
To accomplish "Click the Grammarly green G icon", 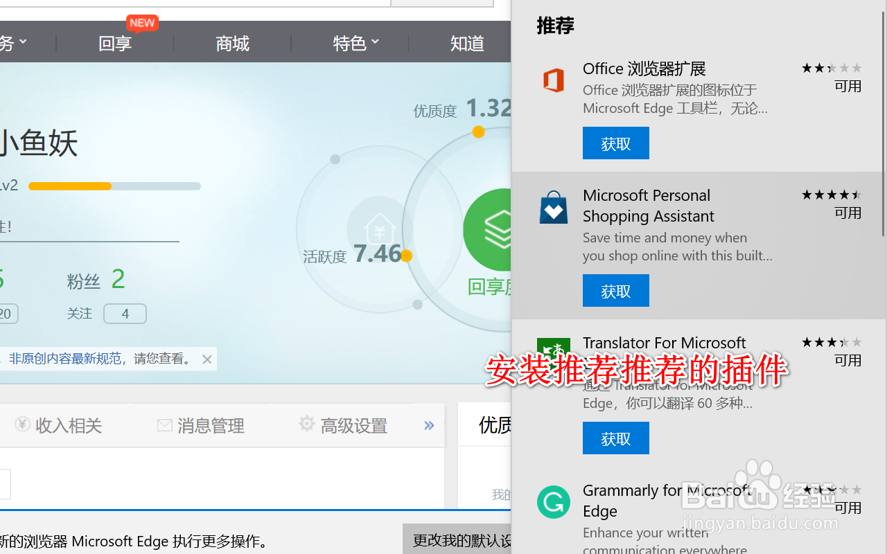I will (x=553, y=502).
